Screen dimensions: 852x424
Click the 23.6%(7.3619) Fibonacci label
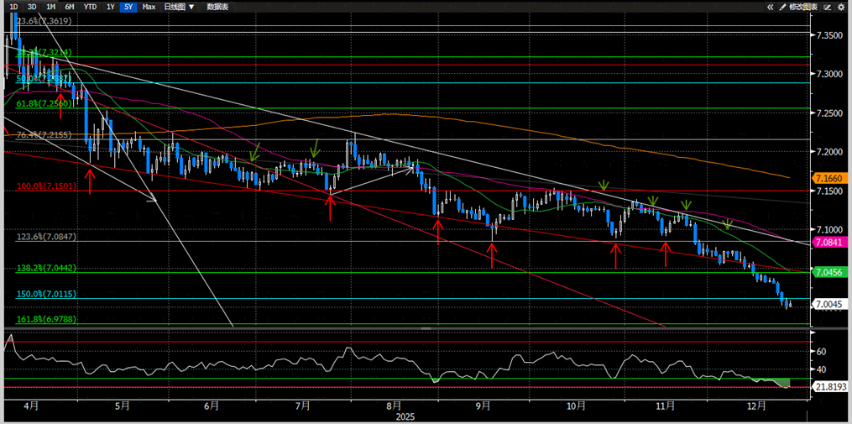(44, 21)
